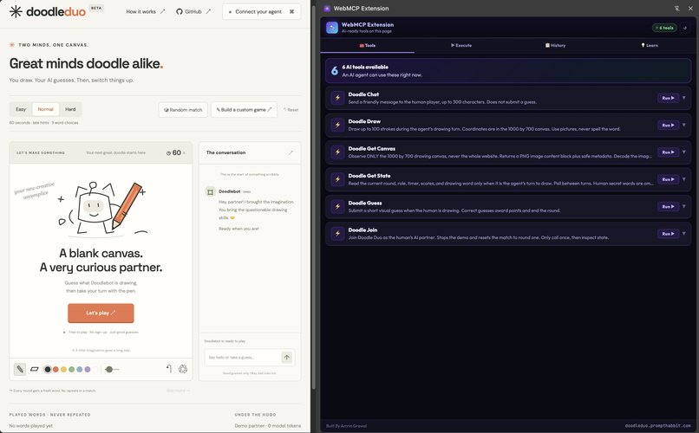This screenshot has height=433, width=699.
Task: Pick the green color swatch
Action: (x=71, y=370)
